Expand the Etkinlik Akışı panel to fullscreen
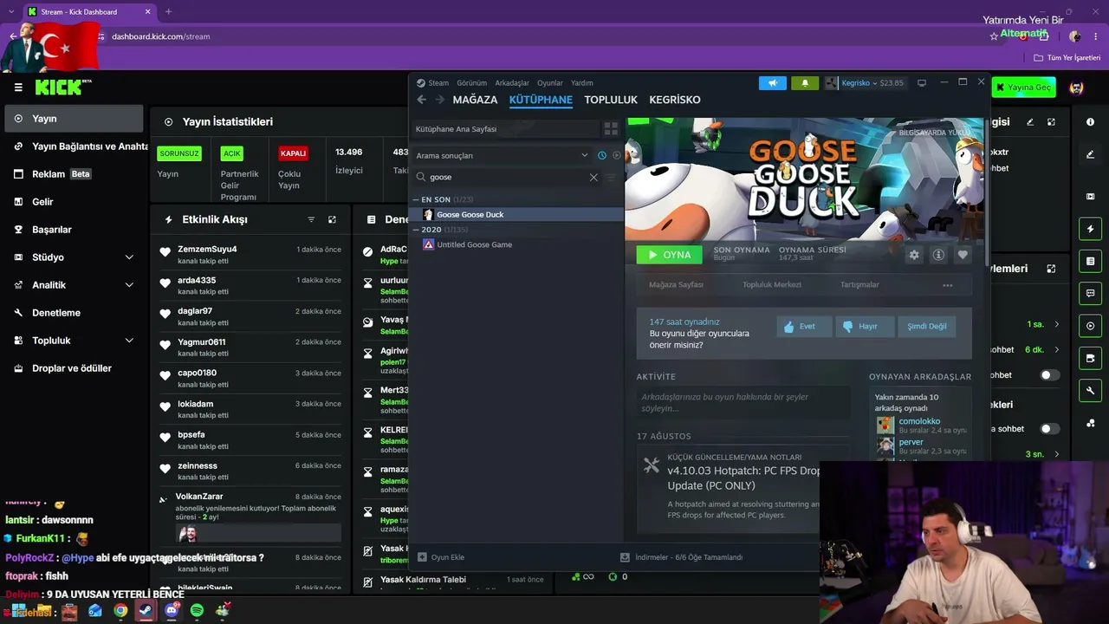 coord(332,219)
